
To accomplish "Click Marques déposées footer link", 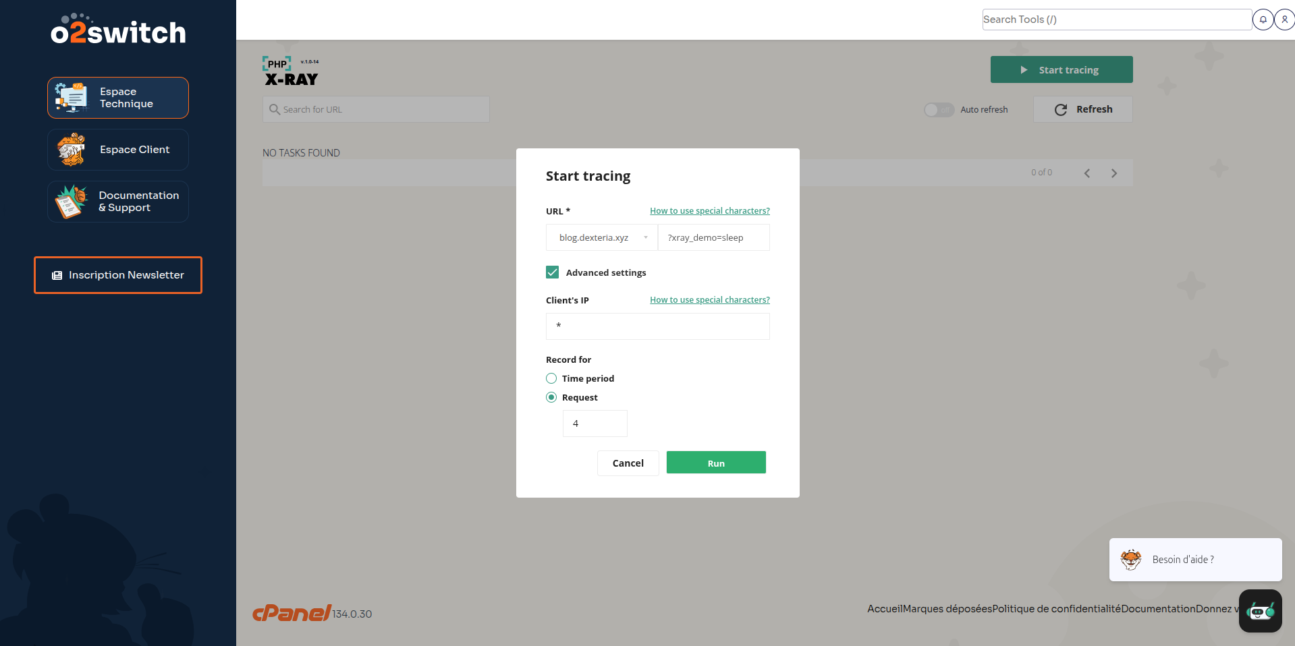I will pyautogui.click(x=947, y=609).
